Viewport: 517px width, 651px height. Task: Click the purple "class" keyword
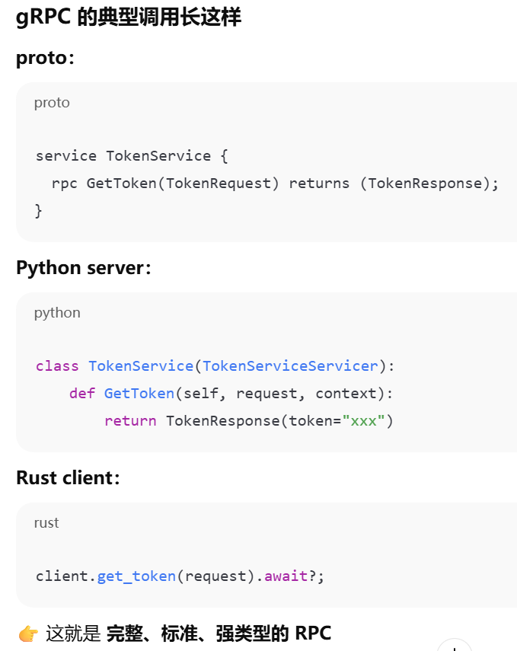[57, 365]
